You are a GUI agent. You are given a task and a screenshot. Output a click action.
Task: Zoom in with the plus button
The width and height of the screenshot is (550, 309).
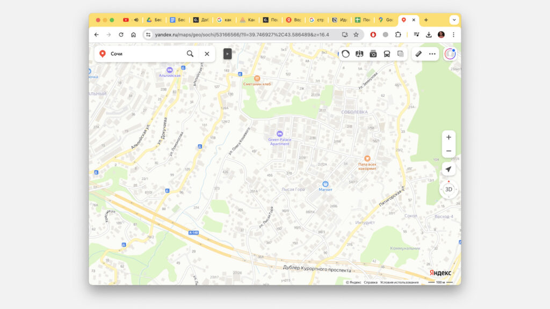[448, 137]
